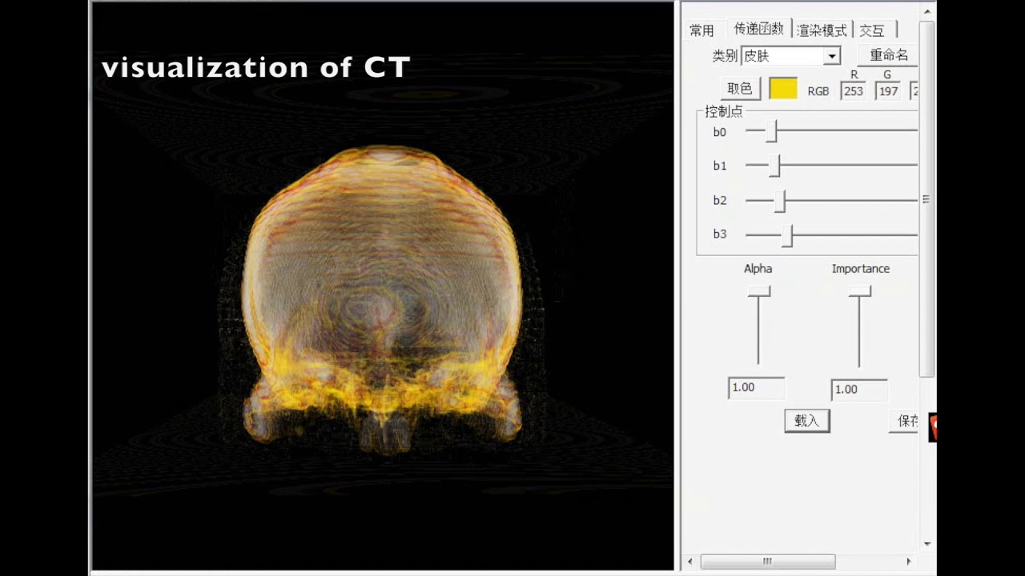Click the b0 slider handle
The height and width of the screenshot is (576, 1025).
pos(771,131)
